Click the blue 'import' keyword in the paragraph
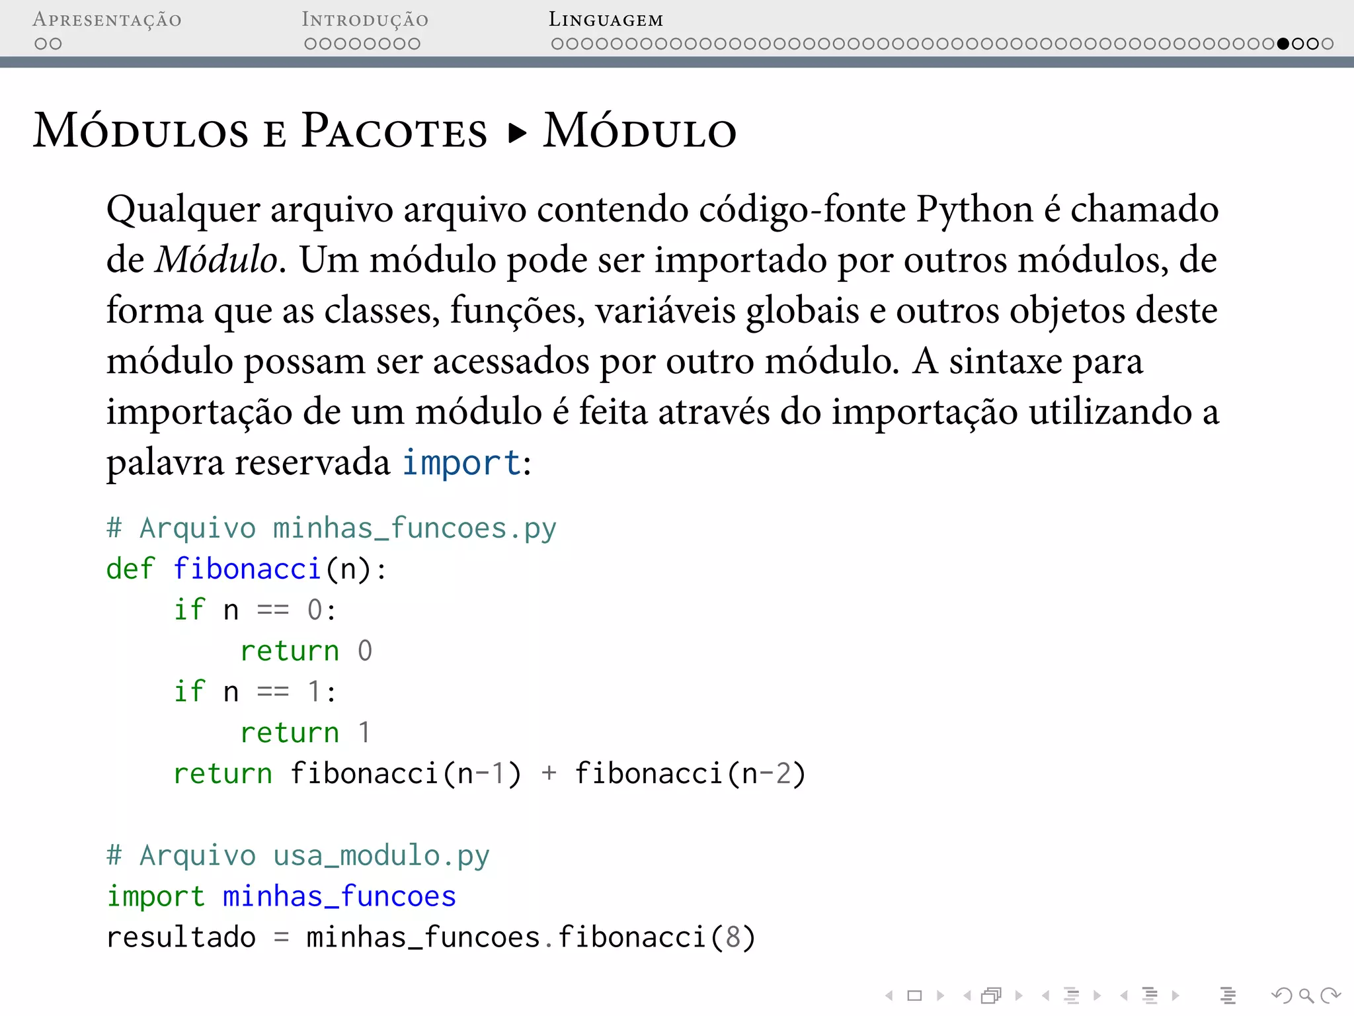1354x1016 pixels. tap(462, 463)
